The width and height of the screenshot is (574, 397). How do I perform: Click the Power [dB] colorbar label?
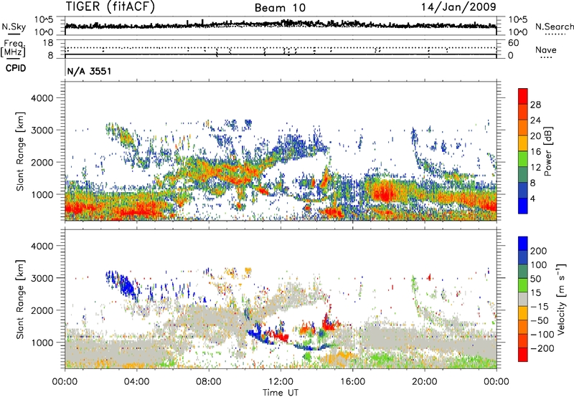click(x=548, y=151)
